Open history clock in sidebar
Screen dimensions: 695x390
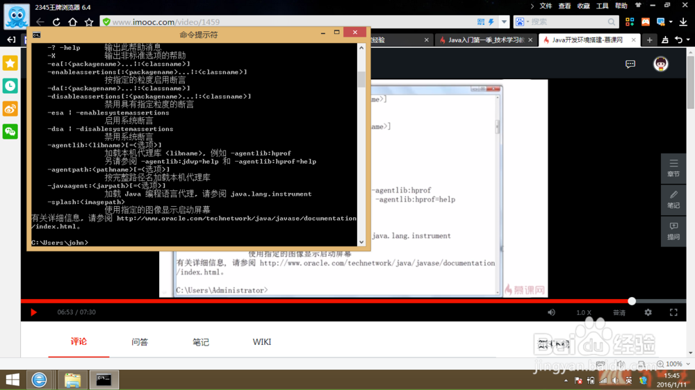coord(10,86)
